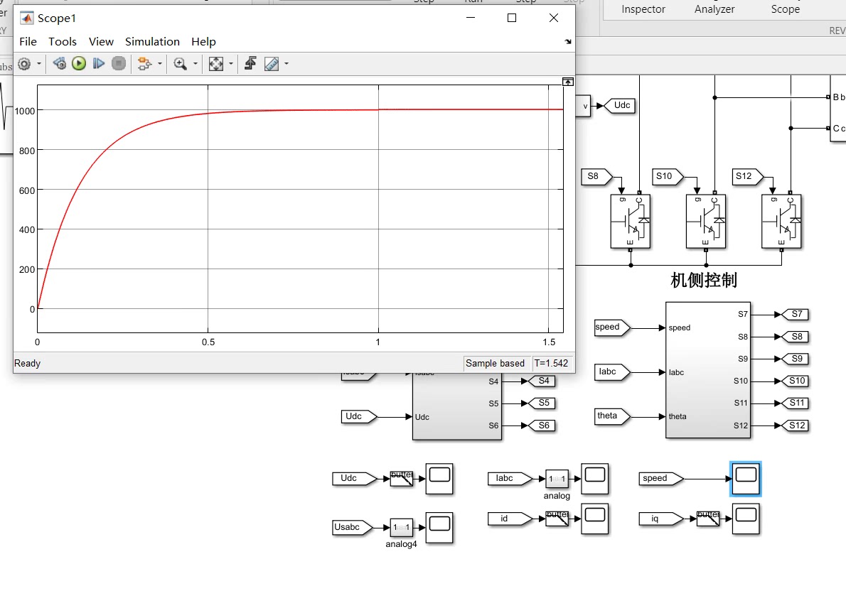Click the scope block after iq filter

coord(746,519)
